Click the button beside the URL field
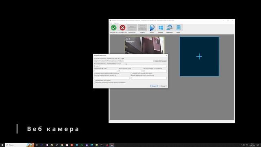This screenshot has width=261, height=147. tap(160, 61)
